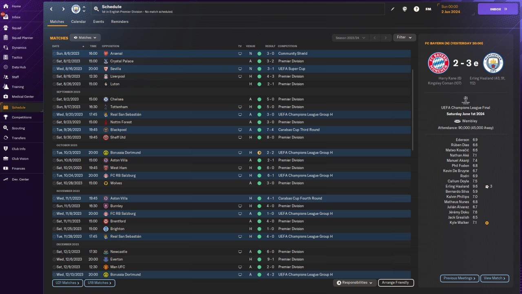Switch to the Reminders tab
The image size is (522, 294).
120,22
